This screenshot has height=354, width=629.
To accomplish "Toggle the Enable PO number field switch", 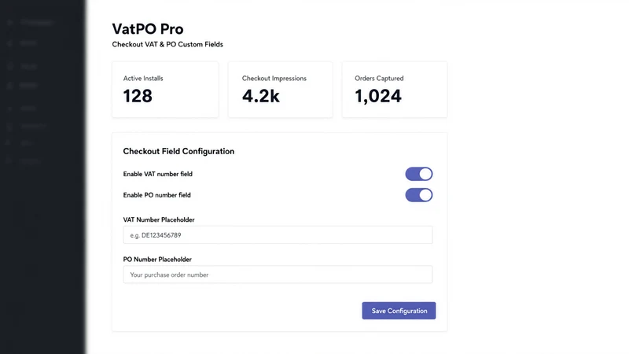I will point(419,195).
